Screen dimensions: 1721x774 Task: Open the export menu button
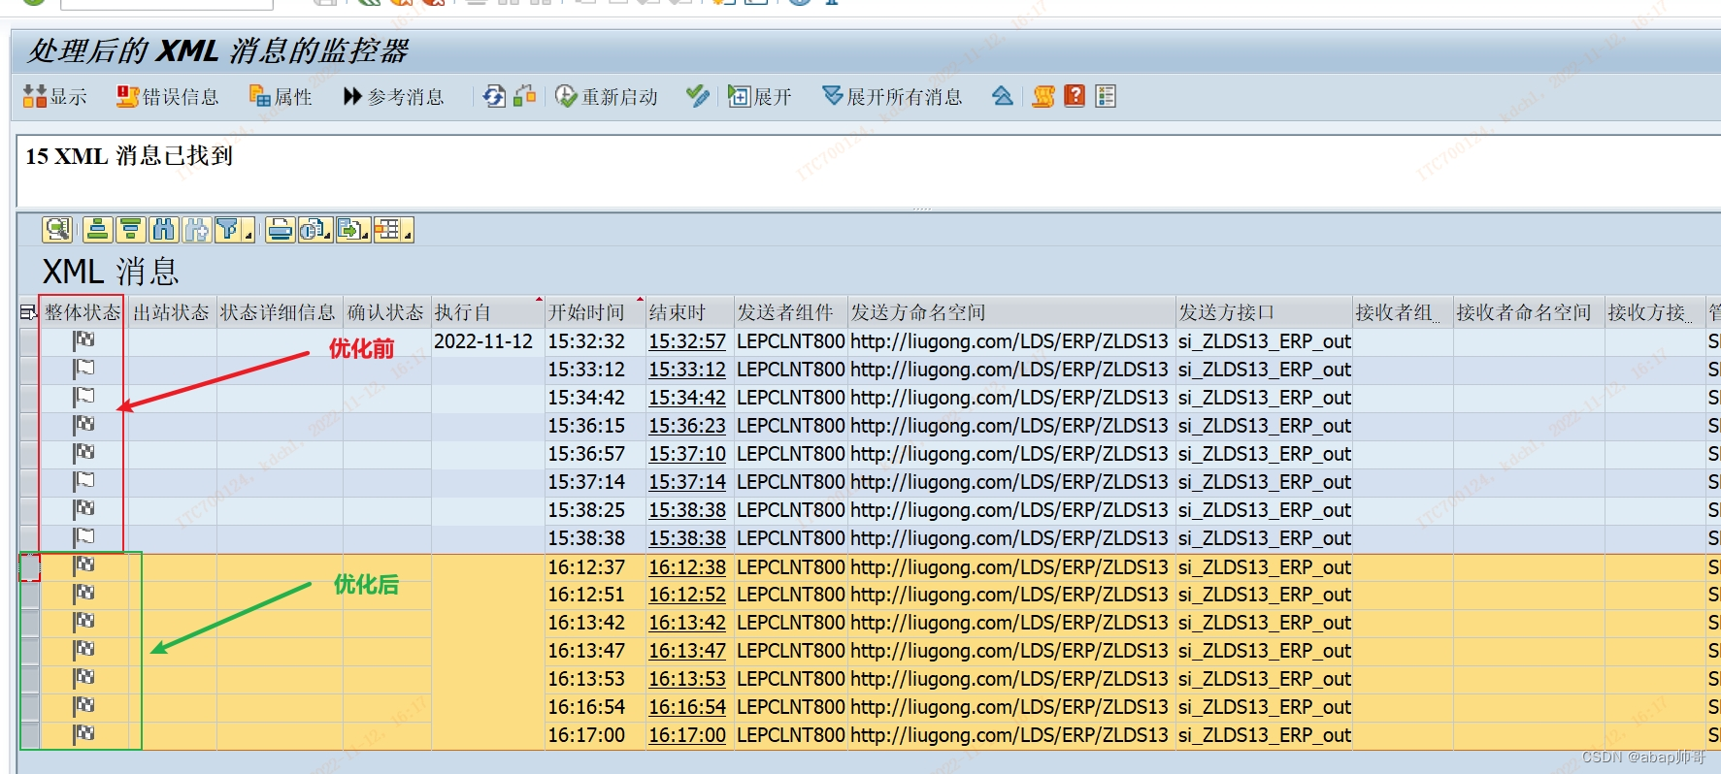click(x=353, y=230)
